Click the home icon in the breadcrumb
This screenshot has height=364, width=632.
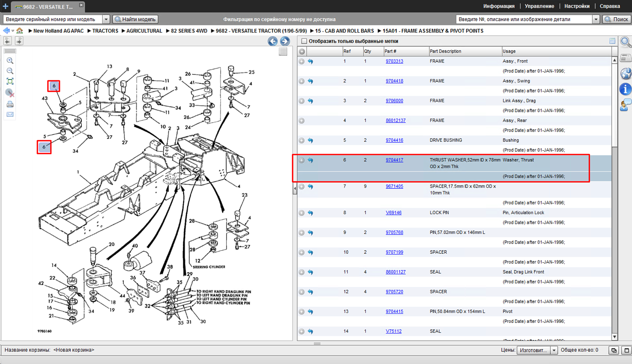(x=20, y=31)
